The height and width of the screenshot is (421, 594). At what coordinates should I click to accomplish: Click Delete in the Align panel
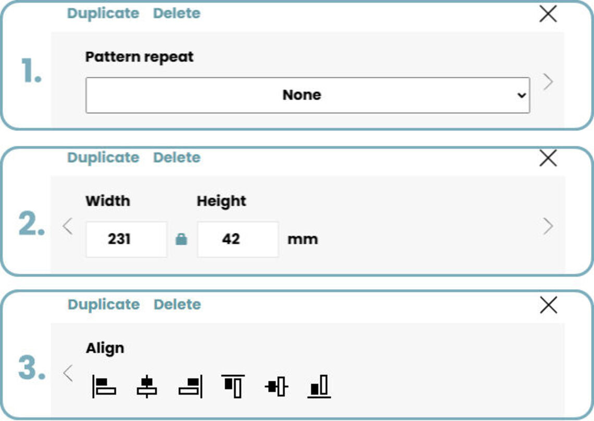click(x=177, y=304)
